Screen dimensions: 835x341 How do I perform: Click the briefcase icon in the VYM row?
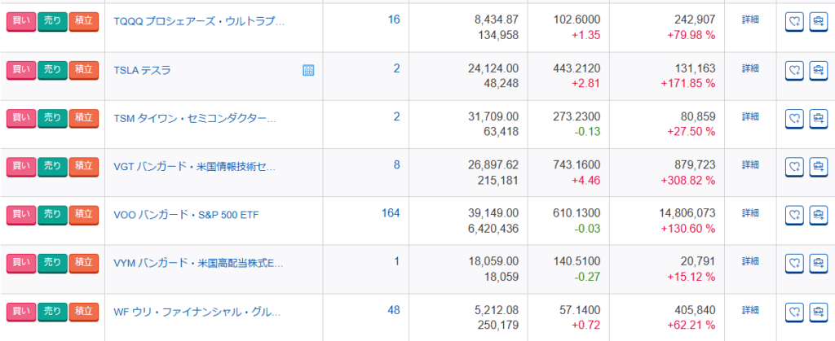click(817, 264)
